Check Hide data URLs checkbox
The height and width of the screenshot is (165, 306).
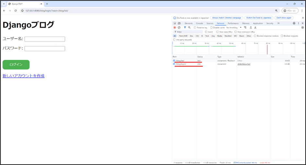point(218,32)
